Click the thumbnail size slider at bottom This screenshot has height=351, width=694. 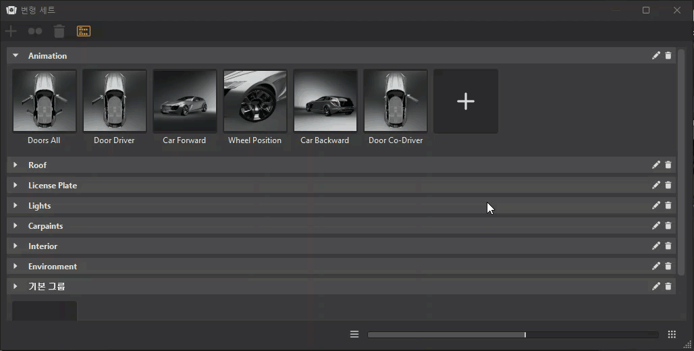pos(513,335)
